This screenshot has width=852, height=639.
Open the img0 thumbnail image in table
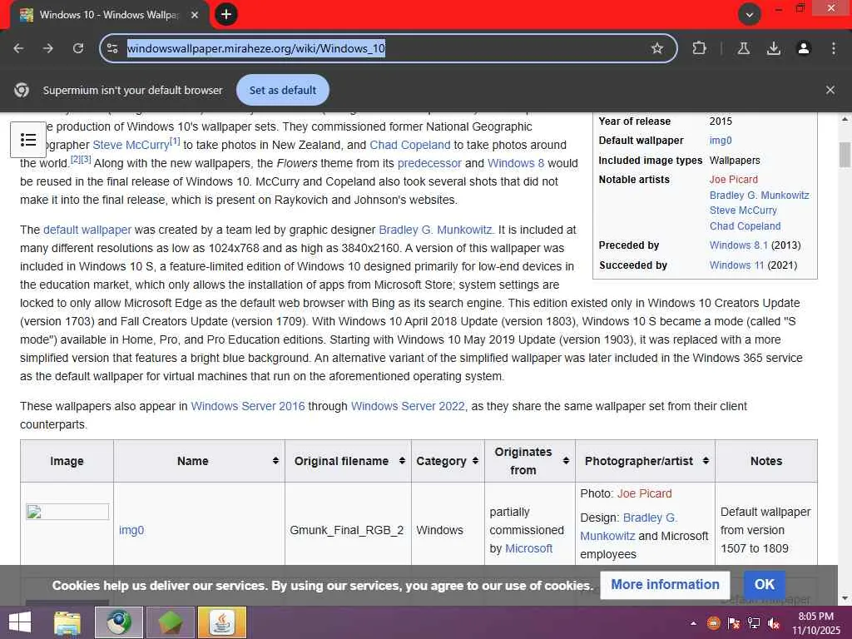[67, 512]
